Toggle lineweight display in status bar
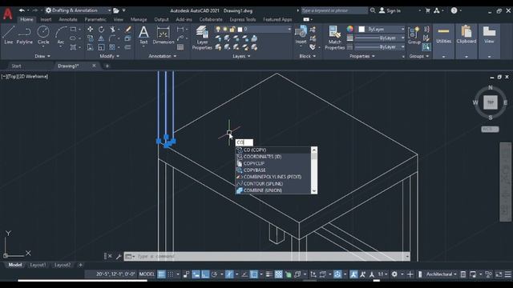The width and height of the screenshot is (513, 288). point(269,274)
